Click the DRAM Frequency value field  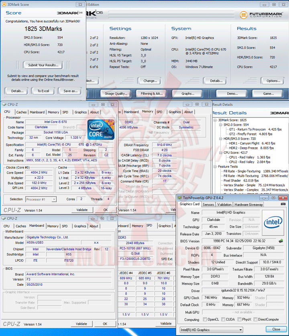(165, 145)
